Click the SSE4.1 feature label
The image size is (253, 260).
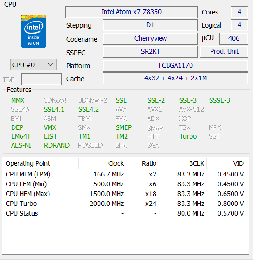tap(54, 109)
